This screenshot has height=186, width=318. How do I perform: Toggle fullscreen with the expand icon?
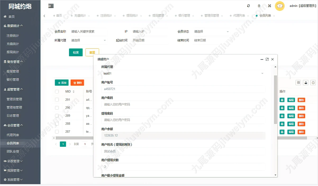(x=270, y=6)
